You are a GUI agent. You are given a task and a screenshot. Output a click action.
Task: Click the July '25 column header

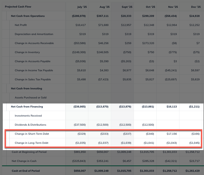pos(82,7)
